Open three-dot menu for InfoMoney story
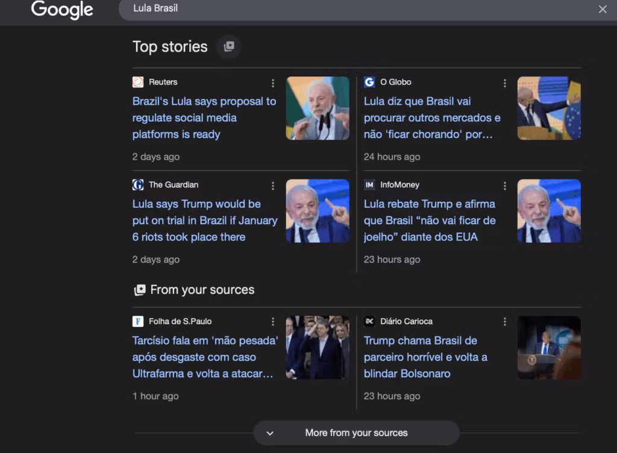 505,186
